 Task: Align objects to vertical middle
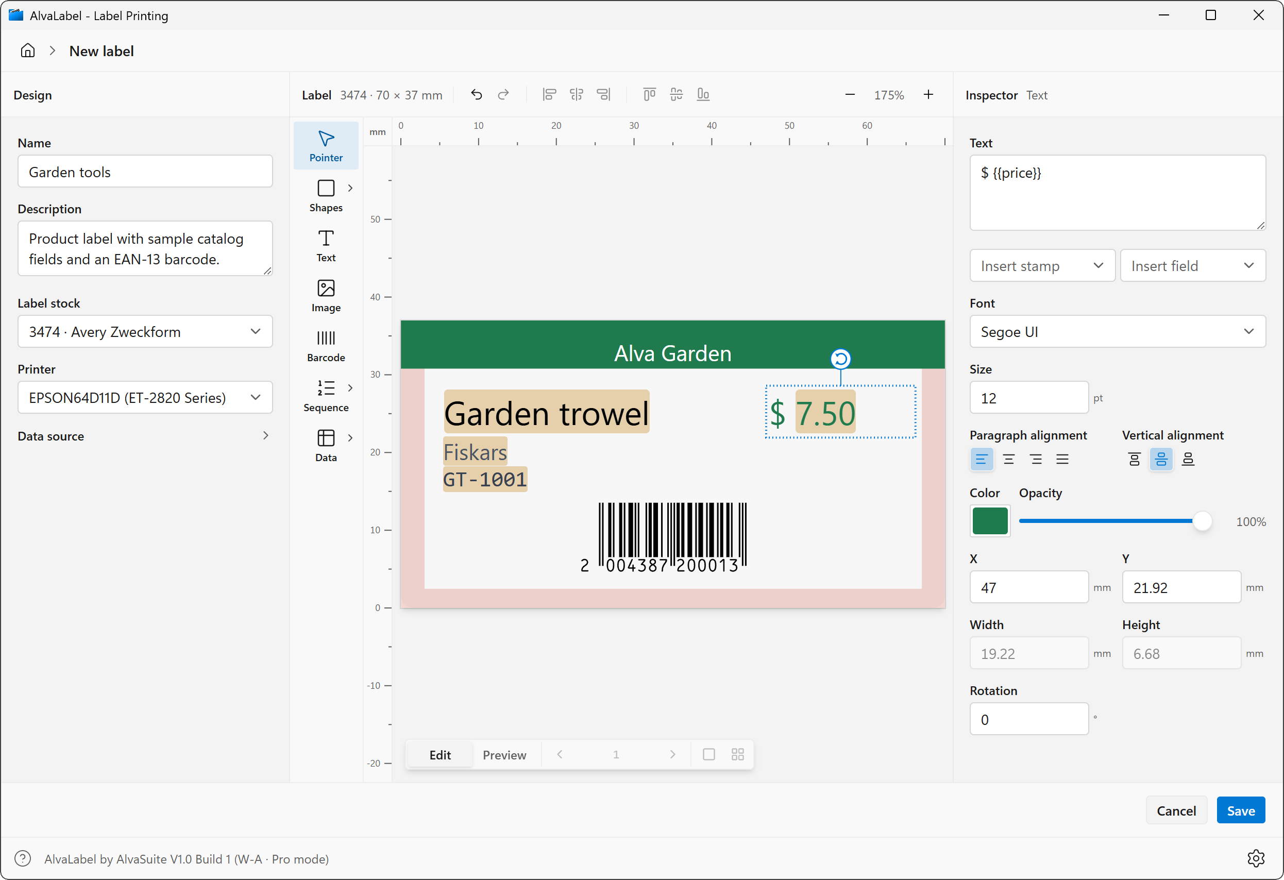click(x=676, y=95)
